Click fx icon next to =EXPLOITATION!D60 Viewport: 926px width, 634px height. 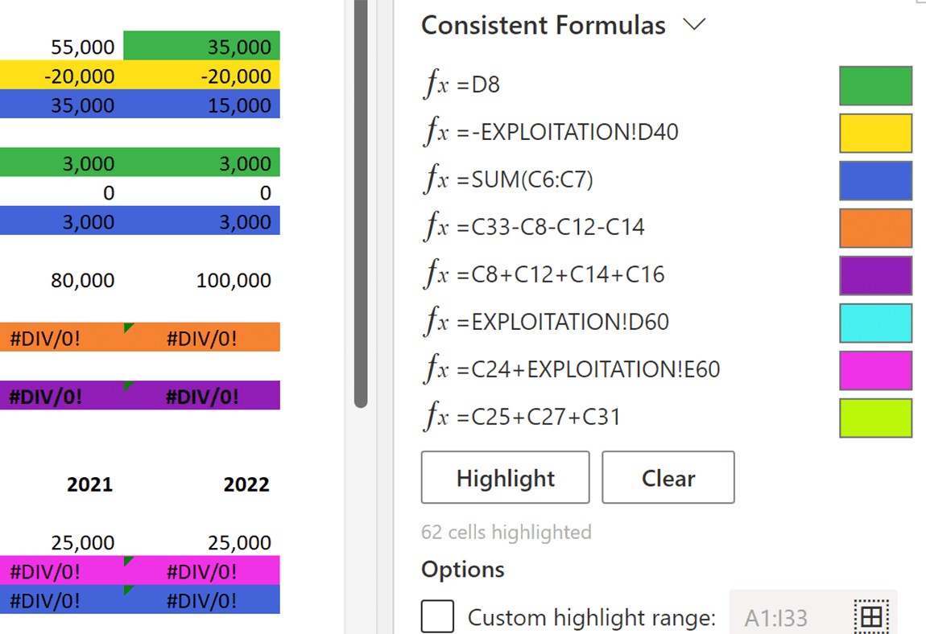click(x=436, y=323)
